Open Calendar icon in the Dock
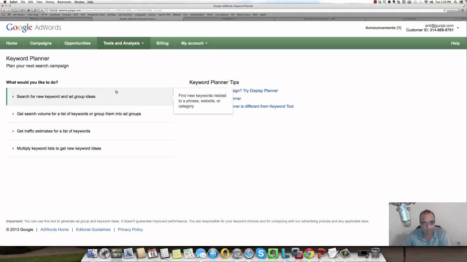Image resolution: width=467 pixels, height=262 pixels. click(x=153, y=253)
